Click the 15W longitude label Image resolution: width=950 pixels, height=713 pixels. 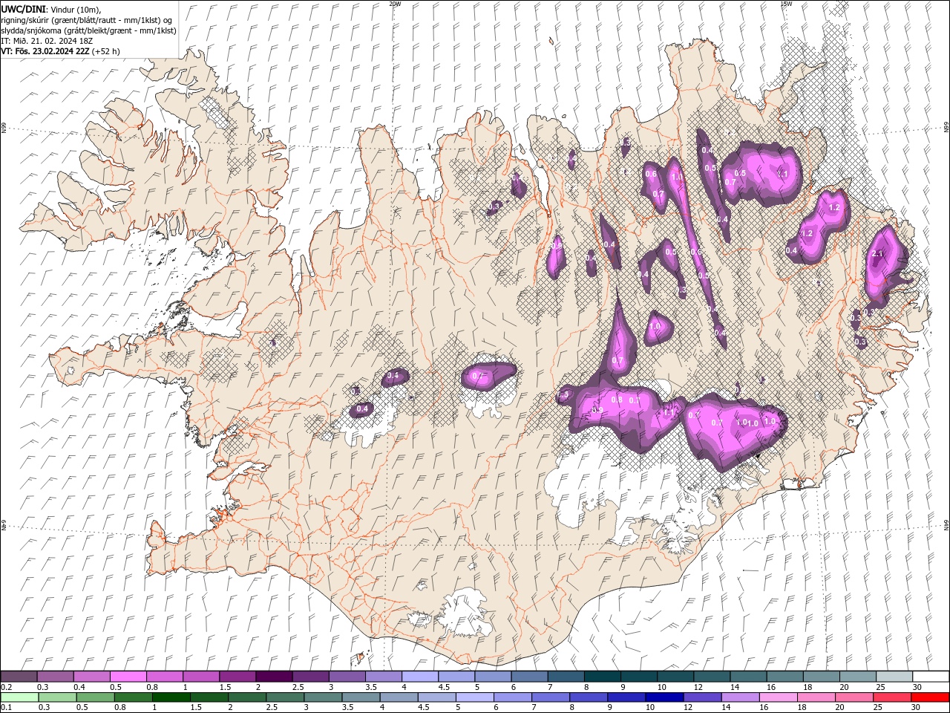(786, 4)
